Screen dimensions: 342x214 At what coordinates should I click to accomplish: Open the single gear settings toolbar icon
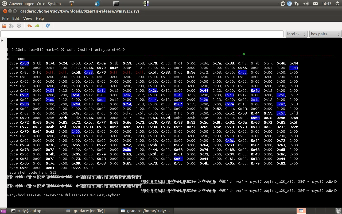click(19, 26)
